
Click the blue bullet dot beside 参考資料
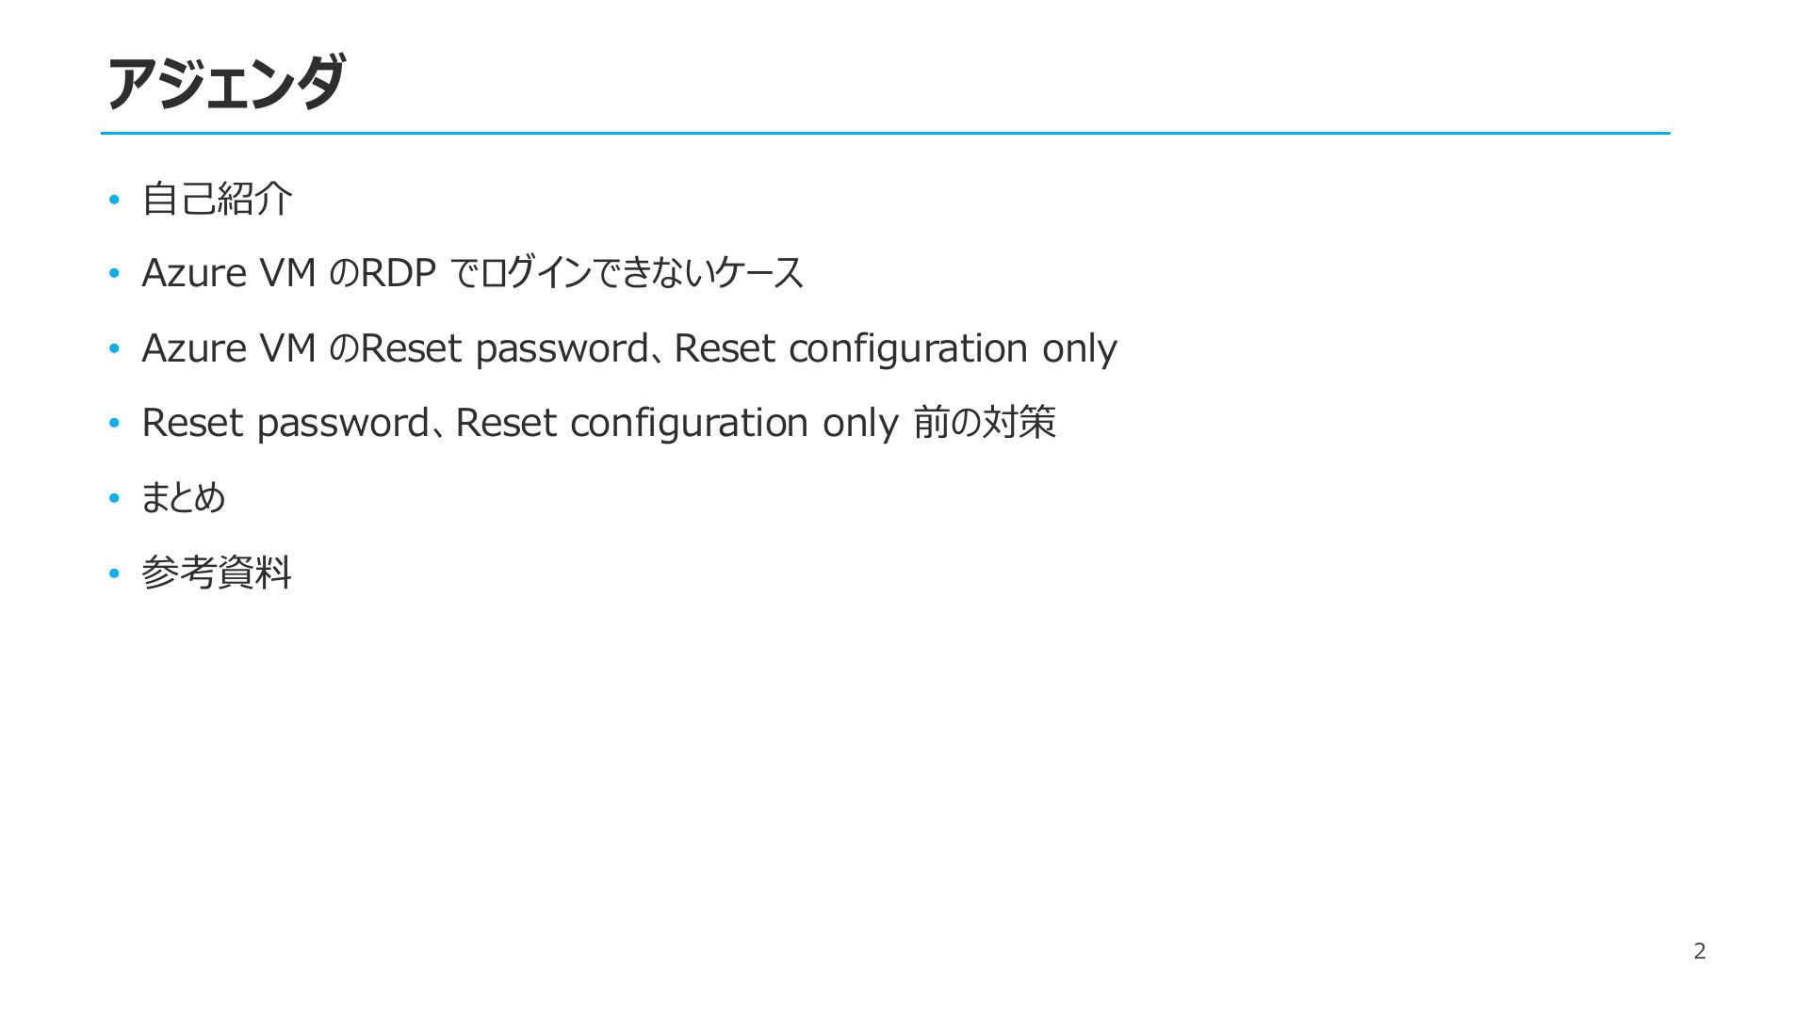coord(114,573)
